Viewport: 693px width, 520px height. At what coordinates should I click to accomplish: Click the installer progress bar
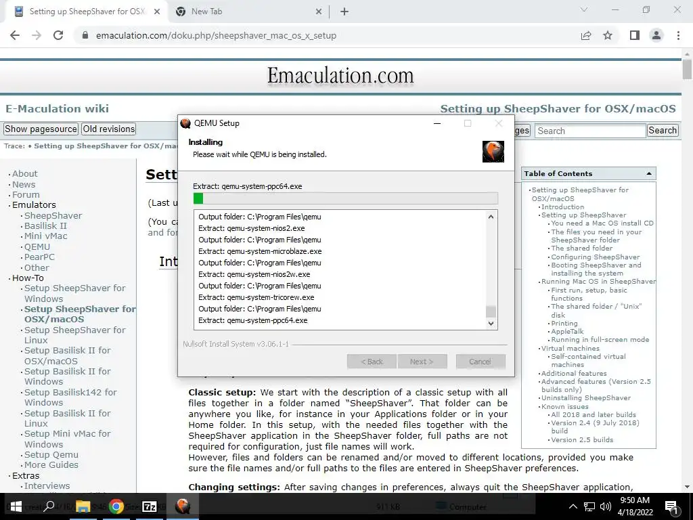[346, 198]
